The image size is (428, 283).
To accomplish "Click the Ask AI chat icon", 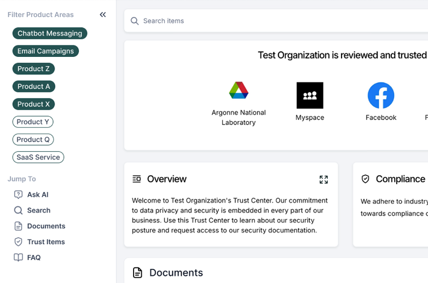I will (x=18, y=194).
